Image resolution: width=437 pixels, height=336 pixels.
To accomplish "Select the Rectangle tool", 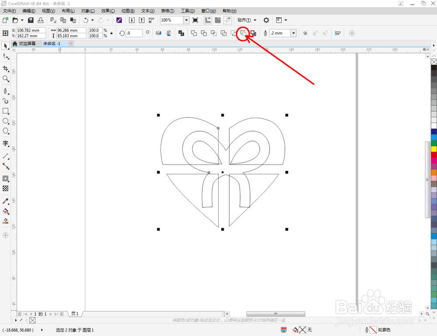I will coord(5,111).
